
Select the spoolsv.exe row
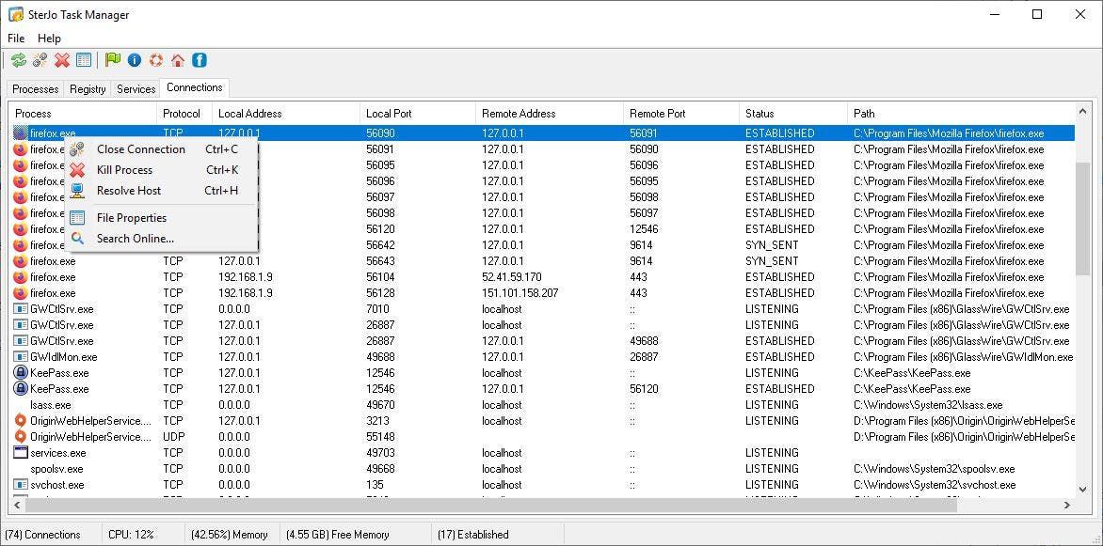[x=542, y=469]
